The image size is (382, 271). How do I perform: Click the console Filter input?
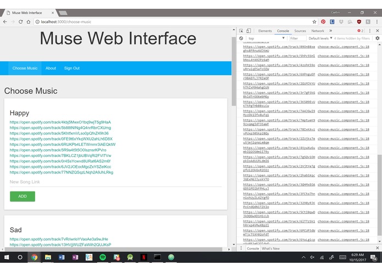point(297,38)
